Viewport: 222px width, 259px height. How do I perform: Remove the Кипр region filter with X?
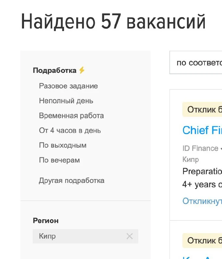(x=129, y=236)
